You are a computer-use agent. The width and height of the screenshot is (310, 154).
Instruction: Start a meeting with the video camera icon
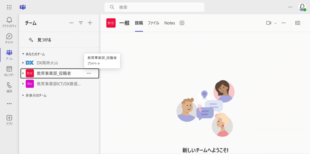(269, 23)
